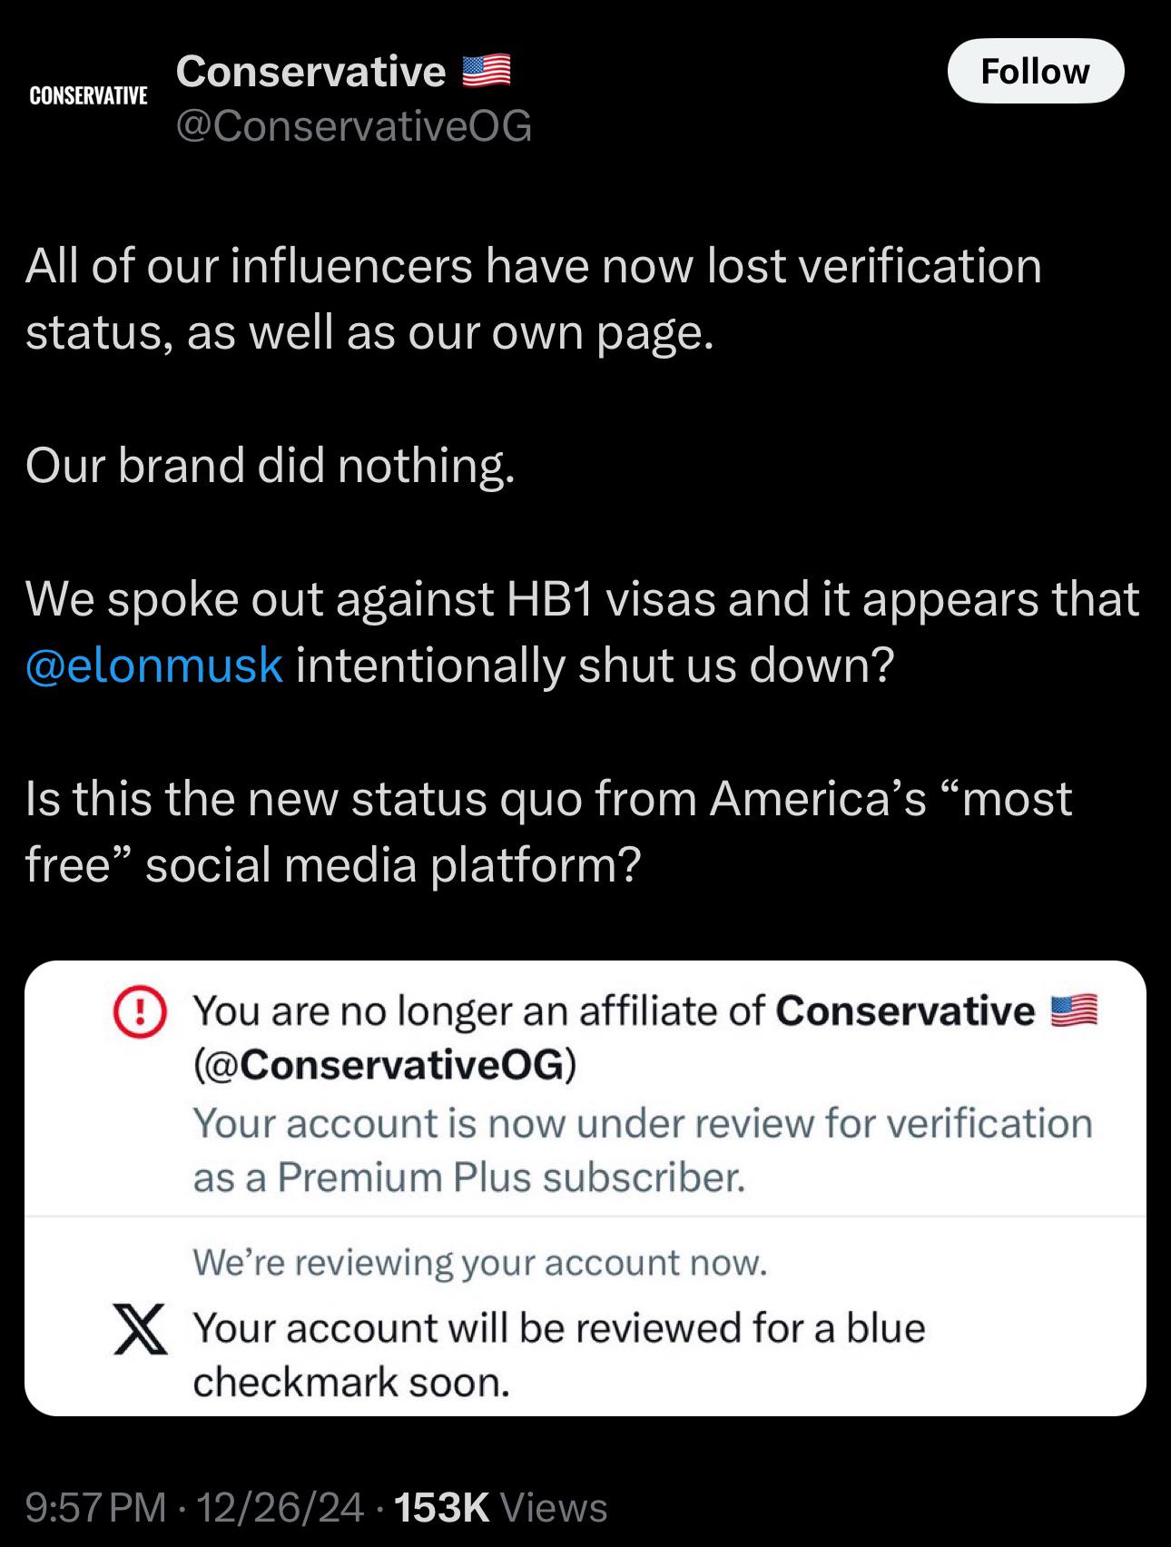Click the 'Our brand did nothing.' line
Screen dimensions: 1171x1547
(271, 465)
